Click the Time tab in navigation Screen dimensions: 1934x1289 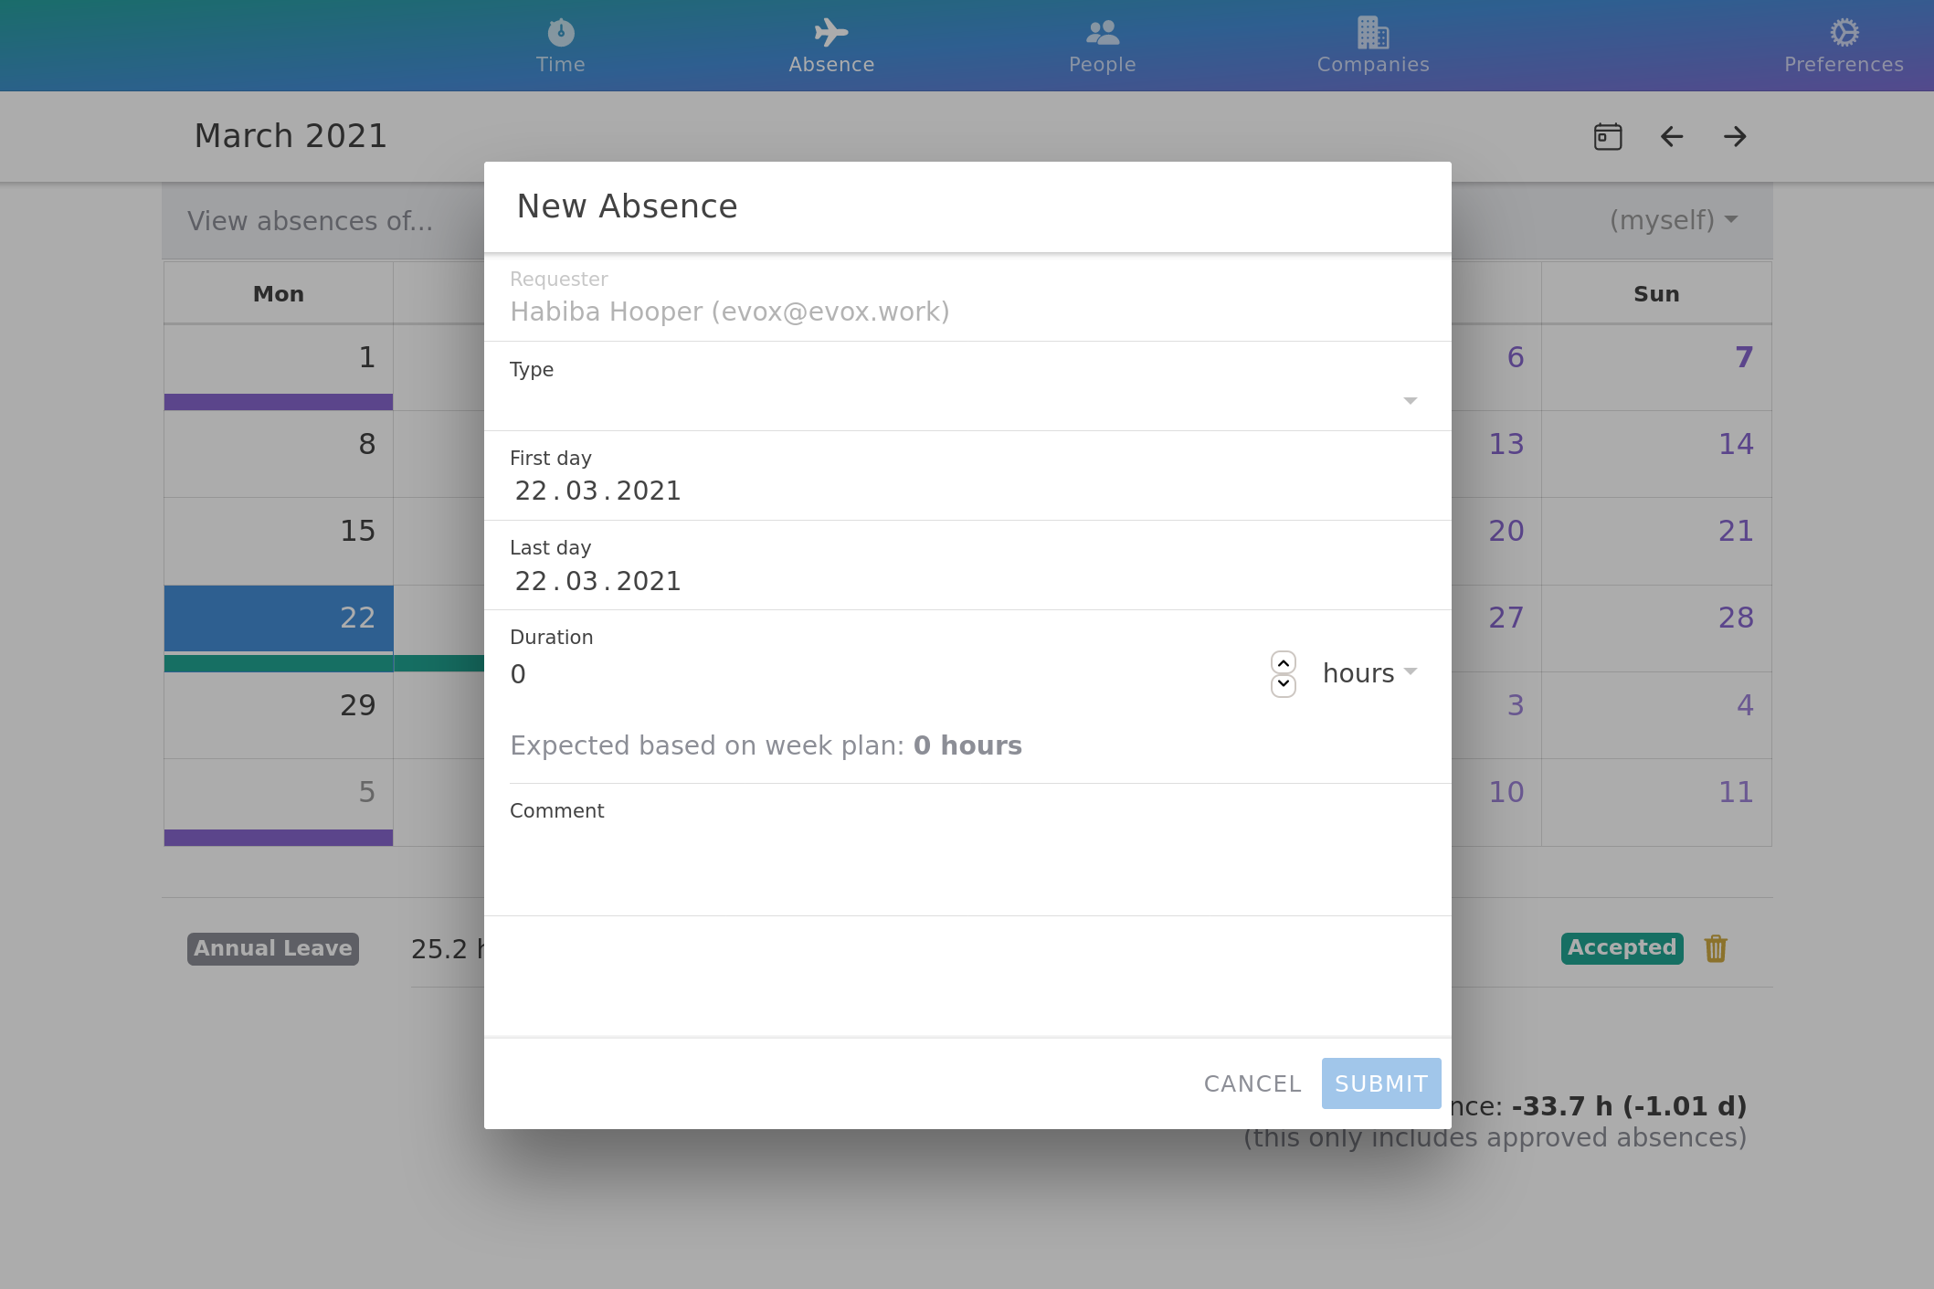[561, 46]
